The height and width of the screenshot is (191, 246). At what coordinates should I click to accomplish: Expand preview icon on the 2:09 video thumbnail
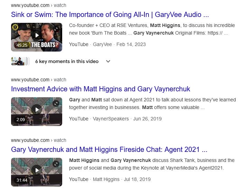pos(56,103)
